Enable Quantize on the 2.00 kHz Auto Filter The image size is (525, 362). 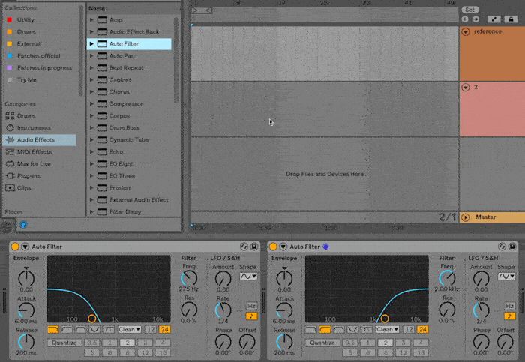click(x=322, y=343)
